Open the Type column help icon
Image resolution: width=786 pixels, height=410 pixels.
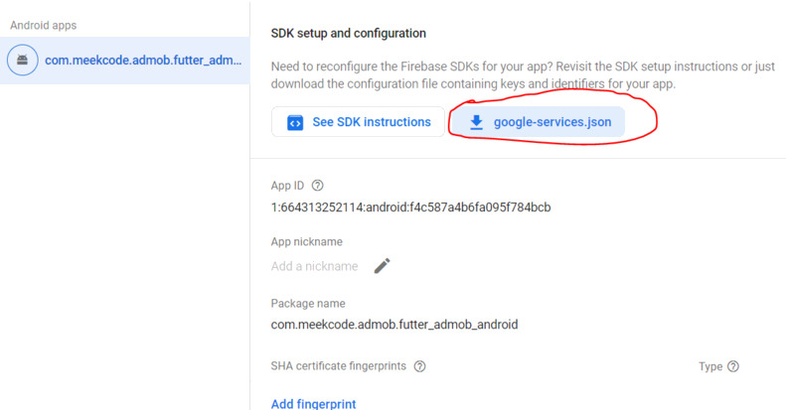tap(733, 366)
